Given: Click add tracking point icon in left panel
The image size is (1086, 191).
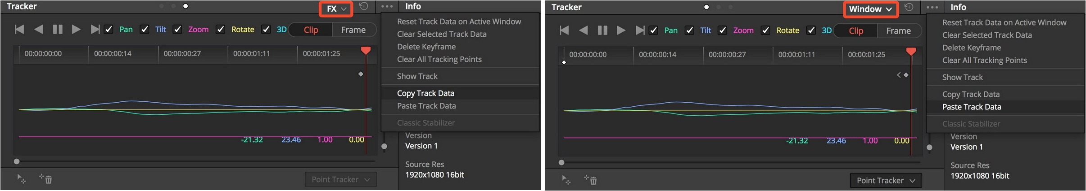Looking at the screenshot, I should (x=22, y=179).
